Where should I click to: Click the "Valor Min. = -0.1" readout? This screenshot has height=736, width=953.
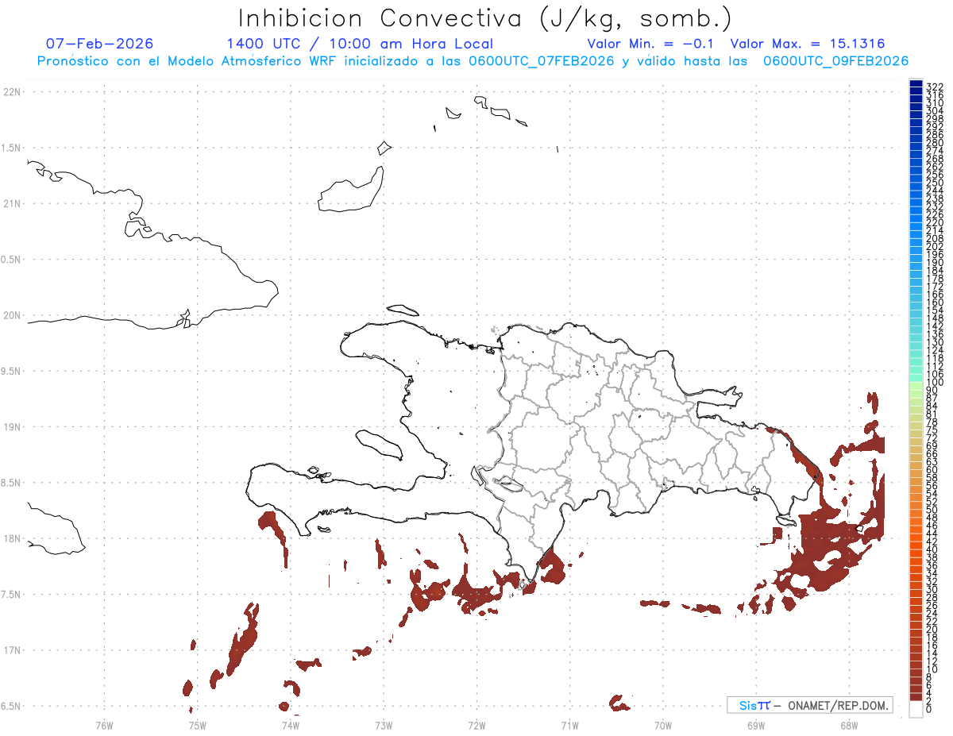[x=650, y=44]
